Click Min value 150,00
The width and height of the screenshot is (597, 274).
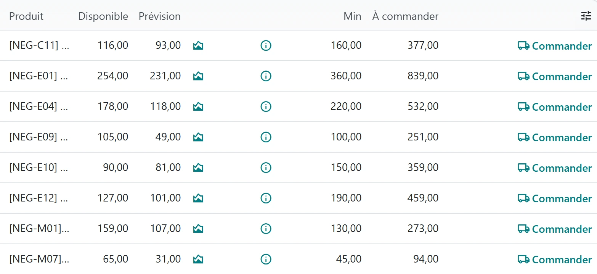(346, 168)
